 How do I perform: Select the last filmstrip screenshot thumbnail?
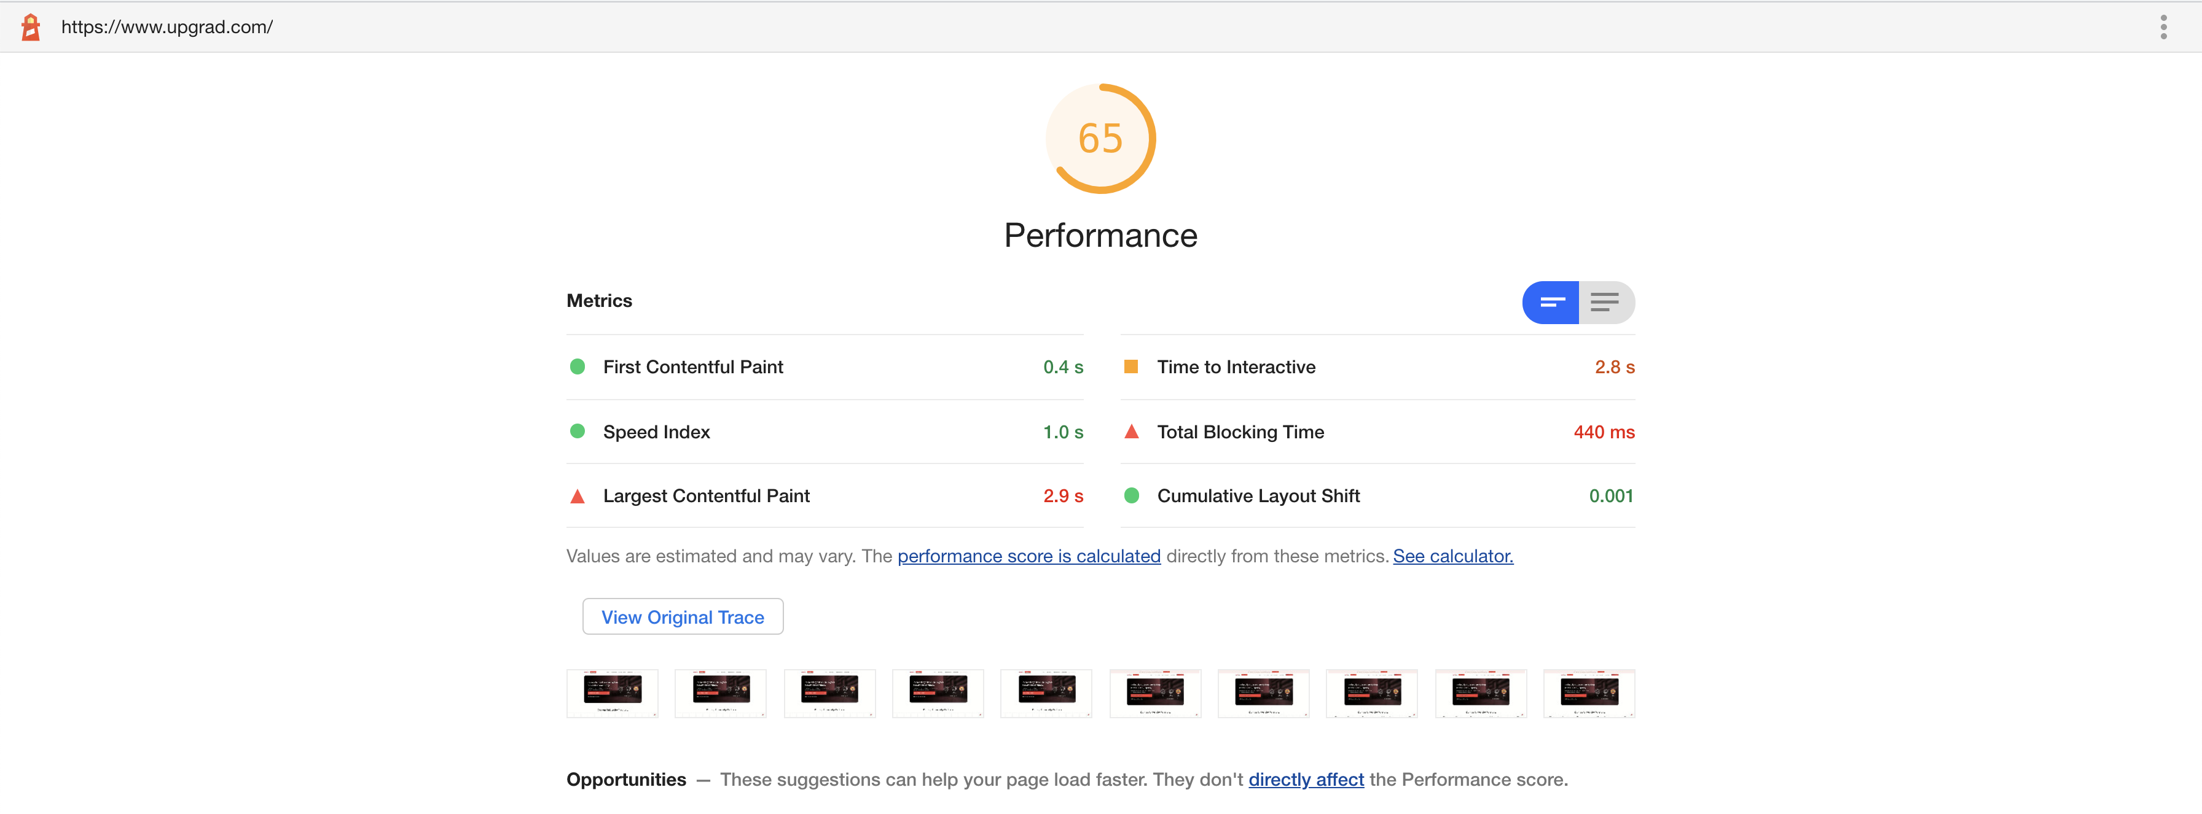point(1588,692)
